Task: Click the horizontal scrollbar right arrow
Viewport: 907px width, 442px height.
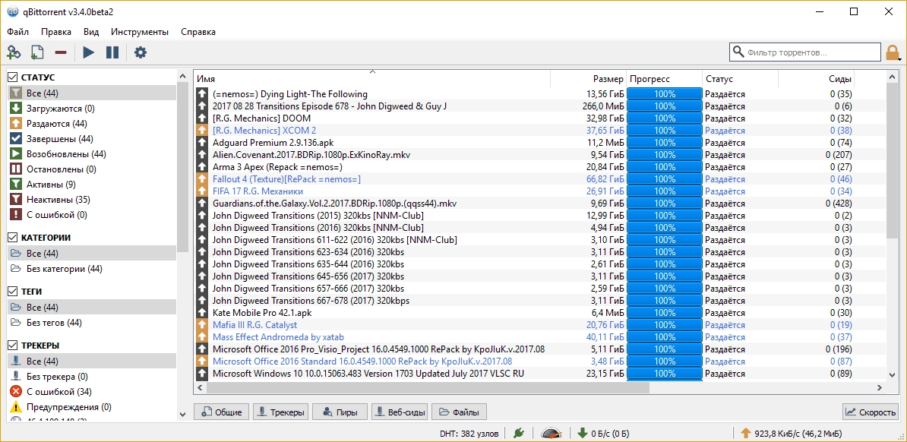Action: [x=880, y=387]
